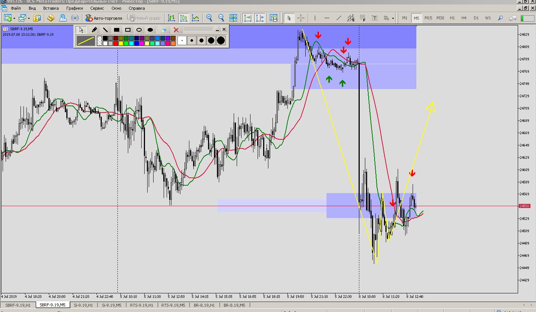Switch to the Si-9.19,H1 chart tab

point(83,305)
